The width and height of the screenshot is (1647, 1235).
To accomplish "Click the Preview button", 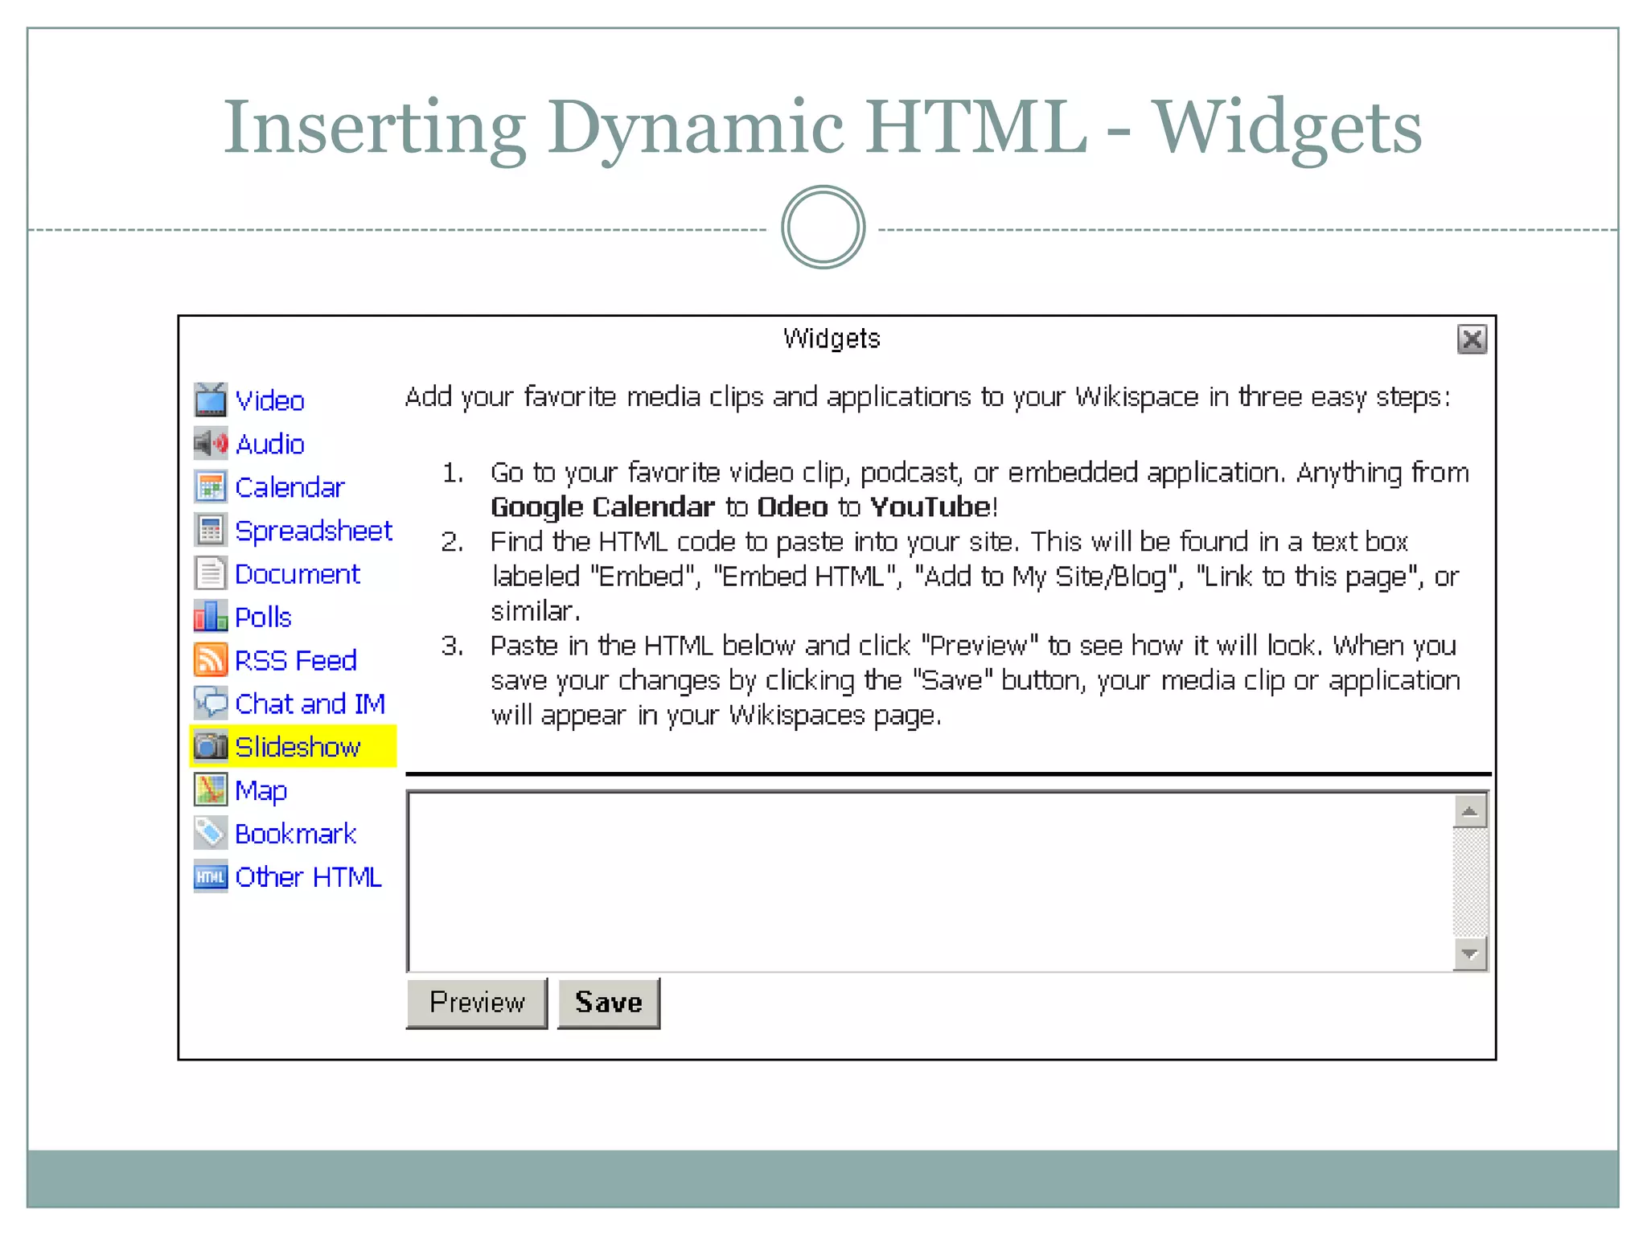I will coord(477,1003).
